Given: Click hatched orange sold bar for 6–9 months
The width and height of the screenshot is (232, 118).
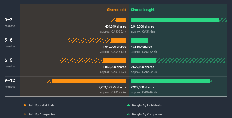Looking at the screenshot, I should [82, 61].
